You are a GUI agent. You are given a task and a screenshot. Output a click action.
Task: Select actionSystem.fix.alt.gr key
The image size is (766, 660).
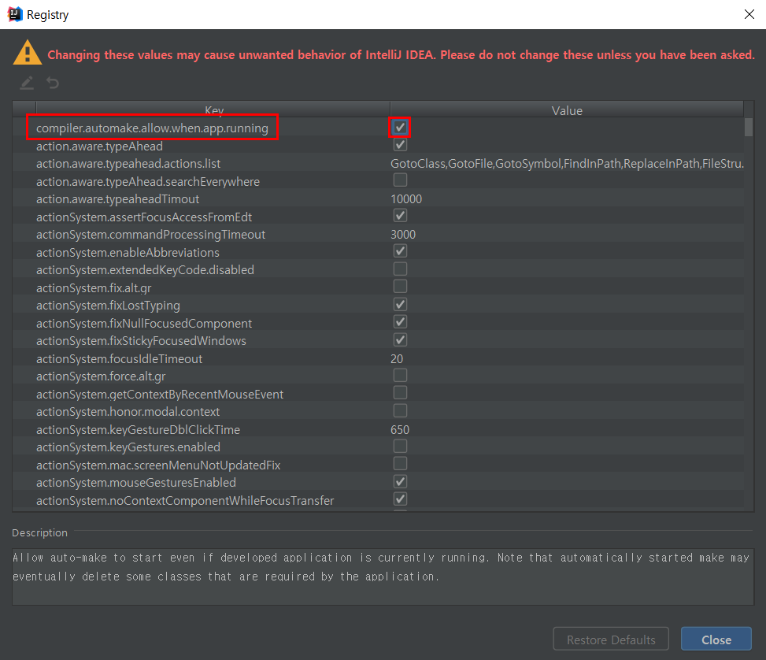pos(94,288)
